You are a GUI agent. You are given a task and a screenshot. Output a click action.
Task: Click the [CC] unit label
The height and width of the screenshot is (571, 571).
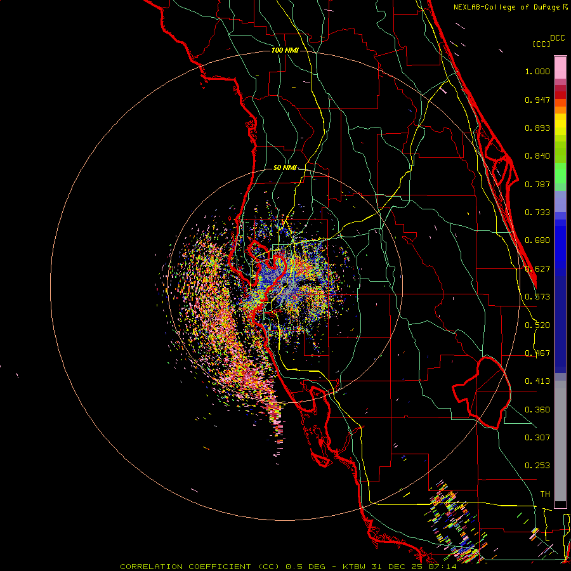(x=541, y=44)
